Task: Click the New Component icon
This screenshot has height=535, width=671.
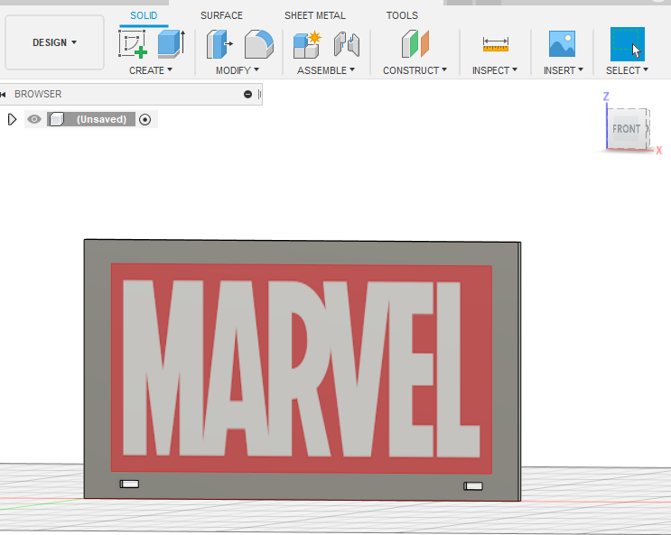Action: pyautogui.click(x=307, y=44)
